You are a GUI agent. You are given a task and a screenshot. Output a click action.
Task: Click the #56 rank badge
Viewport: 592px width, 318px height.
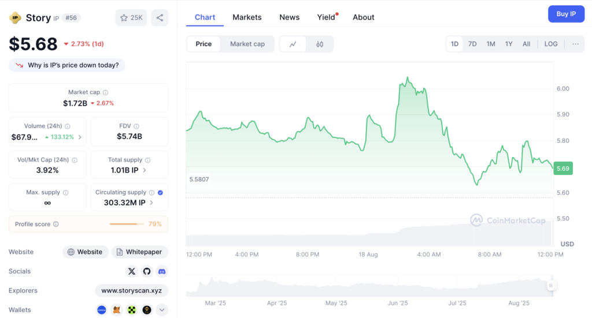[71, 18]
